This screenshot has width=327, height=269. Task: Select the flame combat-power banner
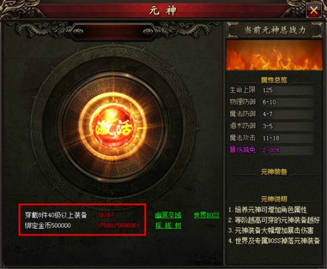(x=274, y=55)
